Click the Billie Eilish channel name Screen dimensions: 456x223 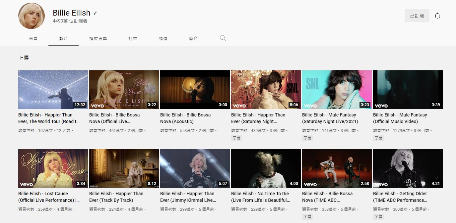(x=72, y=13)
